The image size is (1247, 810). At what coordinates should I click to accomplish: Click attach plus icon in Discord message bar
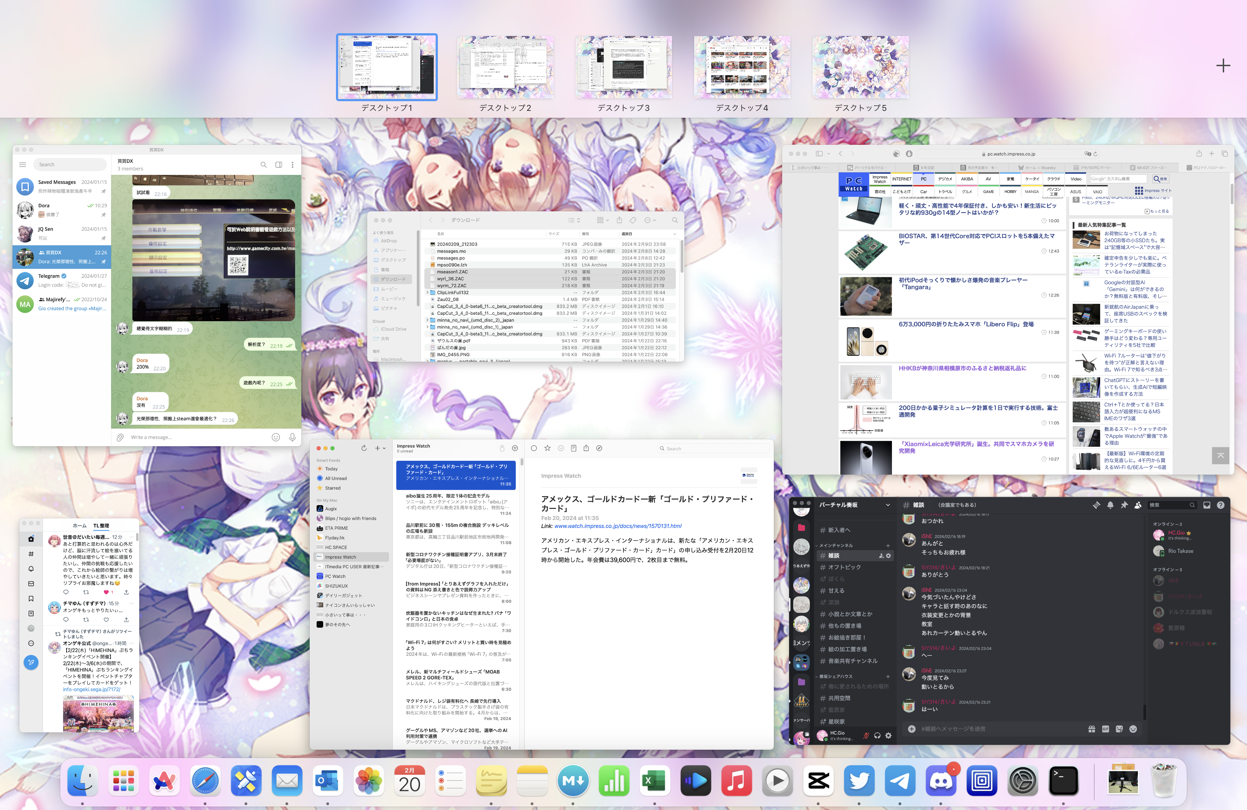912,729
